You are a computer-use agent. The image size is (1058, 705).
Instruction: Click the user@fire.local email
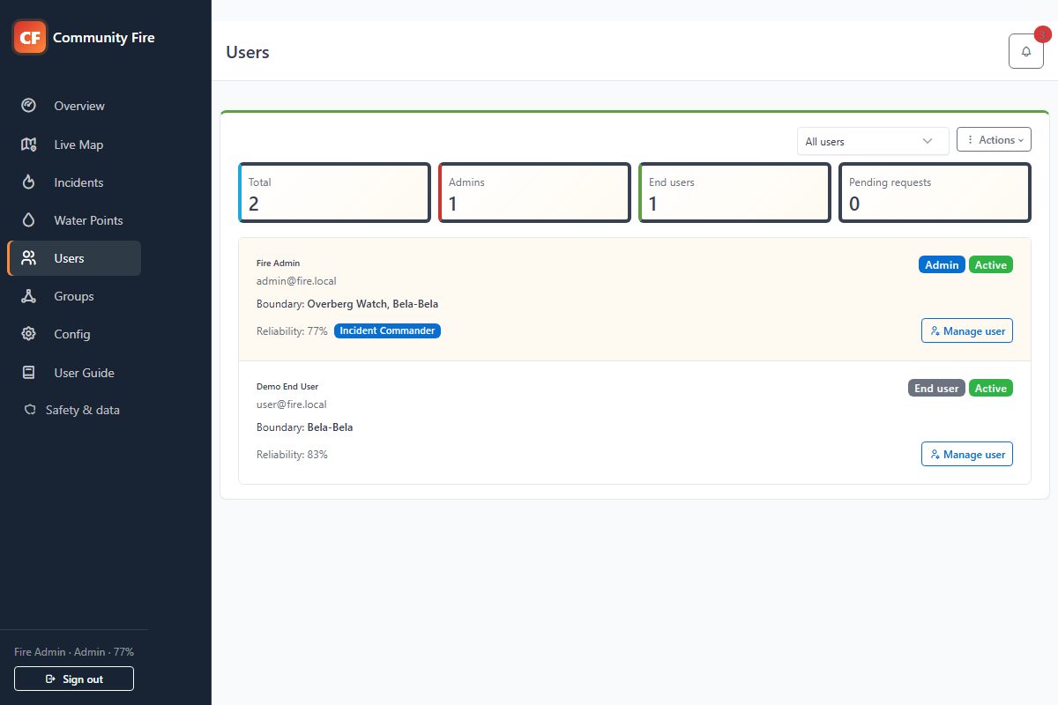[292, 404]
